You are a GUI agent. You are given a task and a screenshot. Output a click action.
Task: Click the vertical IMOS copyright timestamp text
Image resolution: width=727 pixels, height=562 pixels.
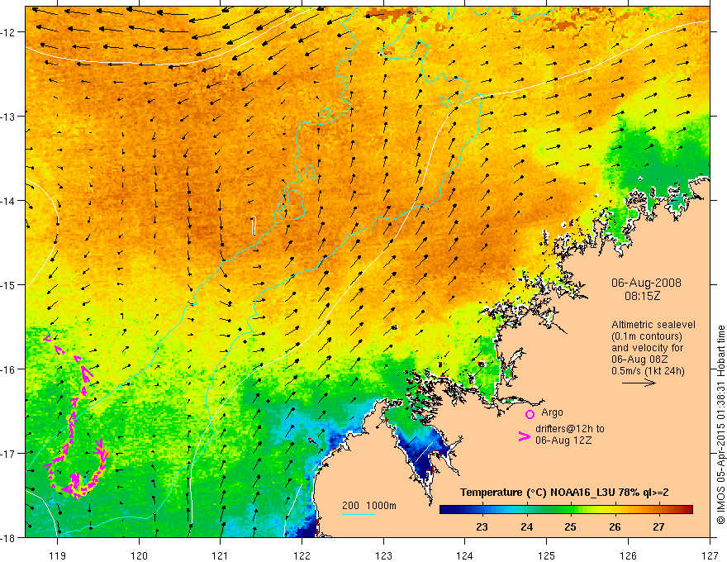tap(720, 425)
